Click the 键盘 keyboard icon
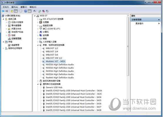Screen dimensions: 163x117 tap(41, 39)
